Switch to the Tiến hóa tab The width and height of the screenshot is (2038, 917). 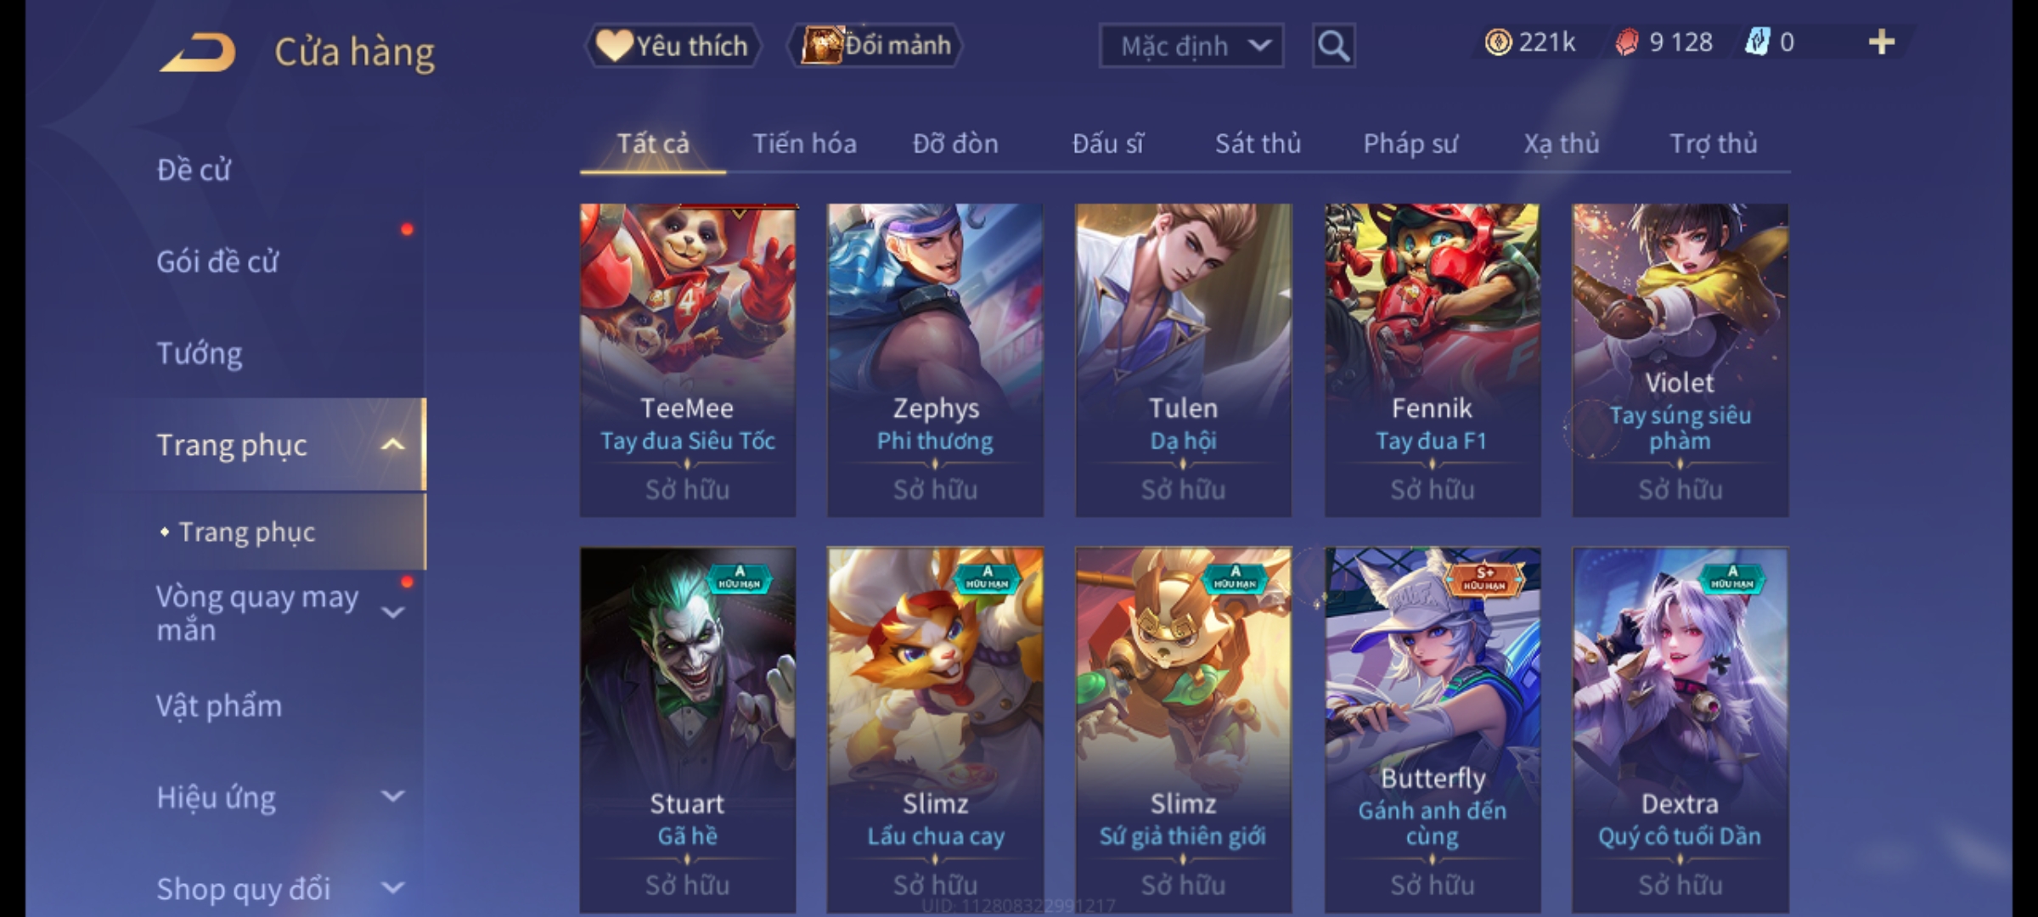click(804, 144)
